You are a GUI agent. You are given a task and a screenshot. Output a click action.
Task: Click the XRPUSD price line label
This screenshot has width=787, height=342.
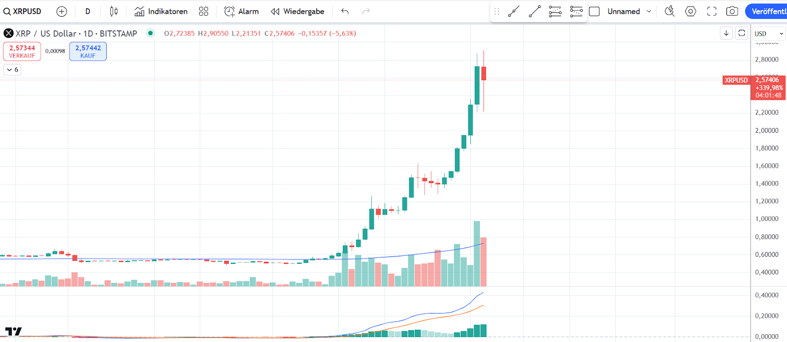736,80
